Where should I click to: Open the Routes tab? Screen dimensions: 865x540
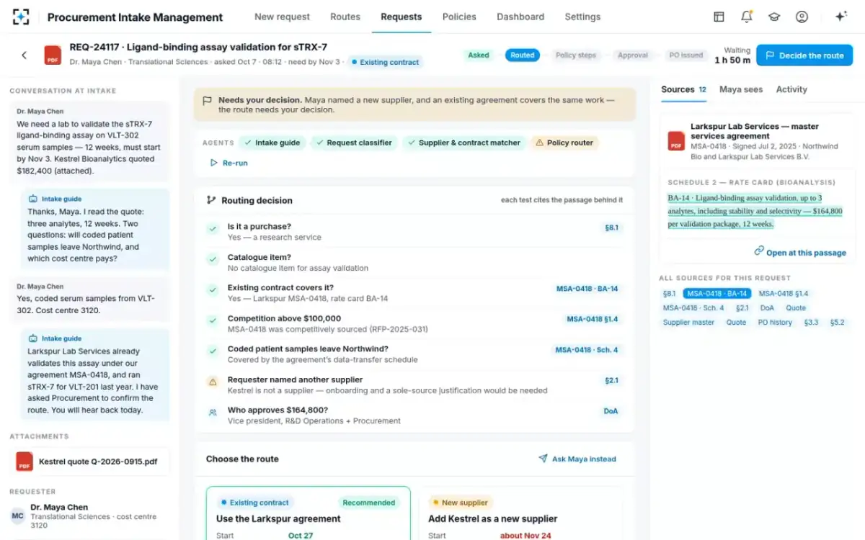tap(345, 17)
